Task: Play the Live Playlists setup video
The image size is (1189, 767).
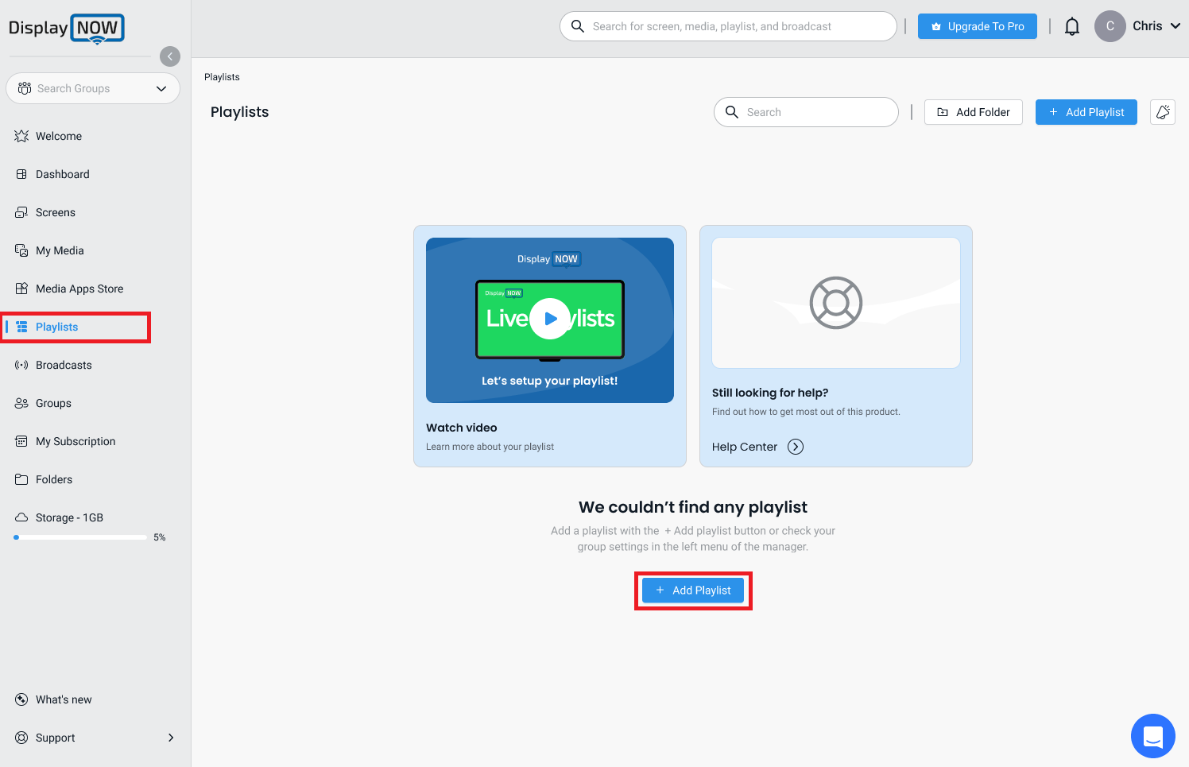Action: point(549,320)
